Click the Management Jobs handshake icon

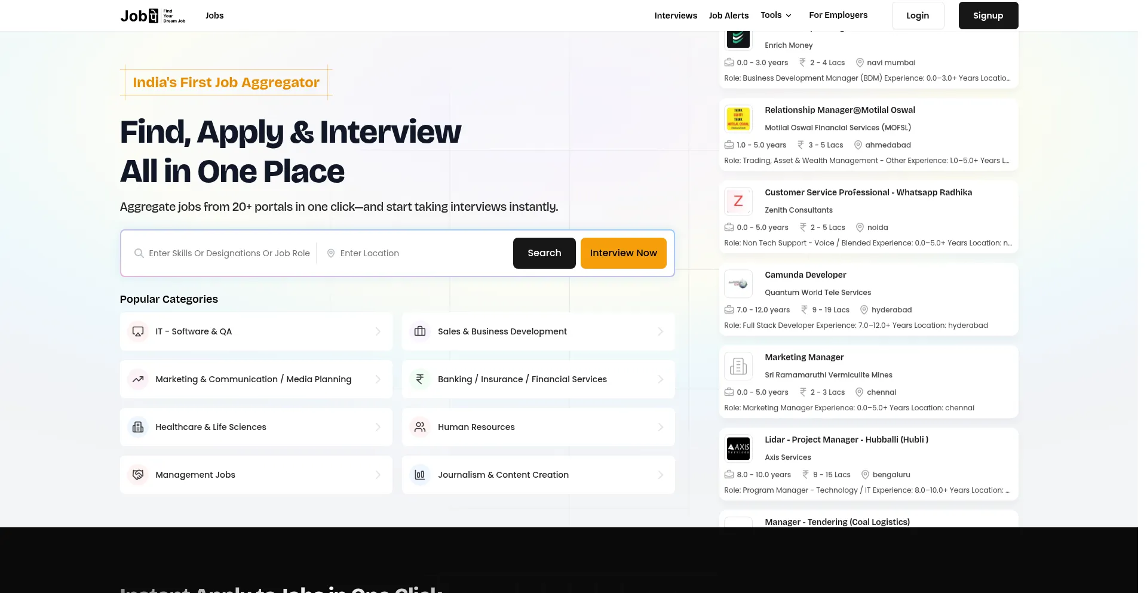coord(138,475)
